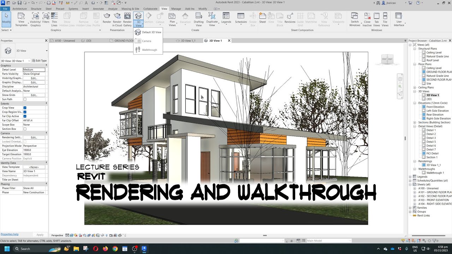The image size is (452, 254).
Task: Close the Properties palette
Action: click(46, 41)
